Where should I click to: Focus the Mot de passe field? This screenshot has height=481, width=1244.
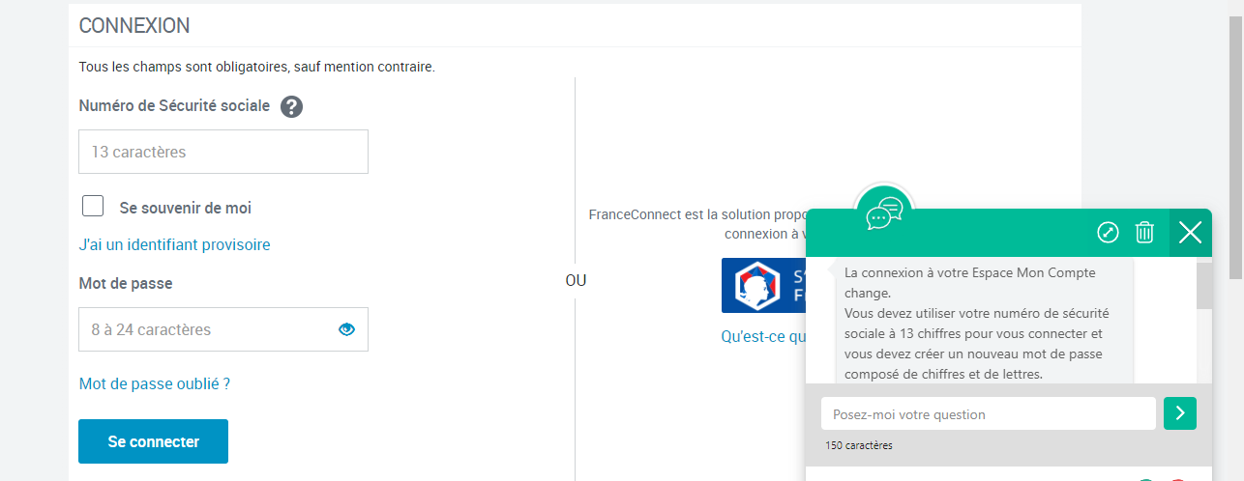[223, 329]
